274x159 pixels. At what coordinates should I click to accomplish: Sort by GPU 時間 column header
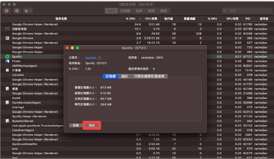(x=232, y=19)
